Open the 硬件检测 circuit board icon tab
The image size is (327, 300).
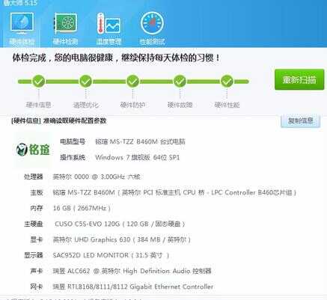[x=65, y=28]
